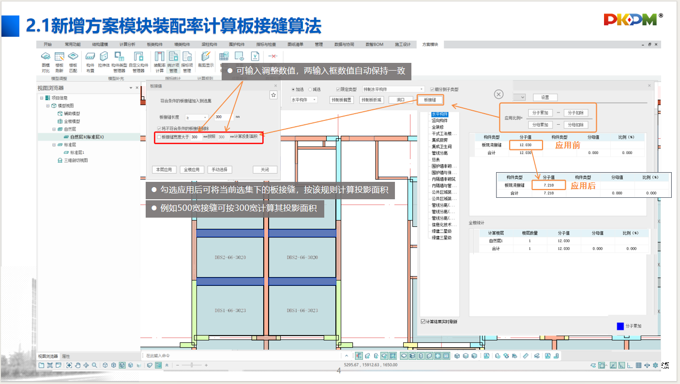680x384 pixels.
Task: Open the dropdown left of 设置 button
Action: 520,97
